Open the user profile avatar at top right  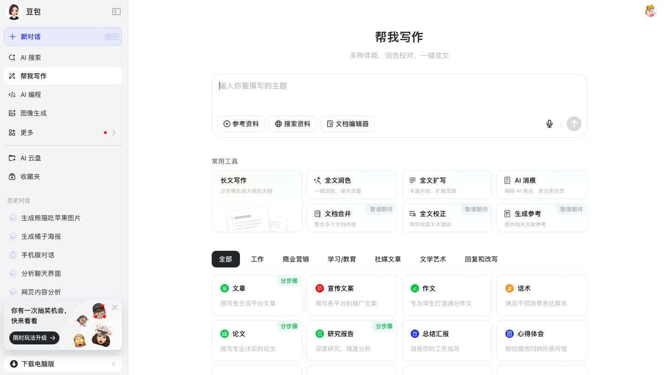[651, 11]
